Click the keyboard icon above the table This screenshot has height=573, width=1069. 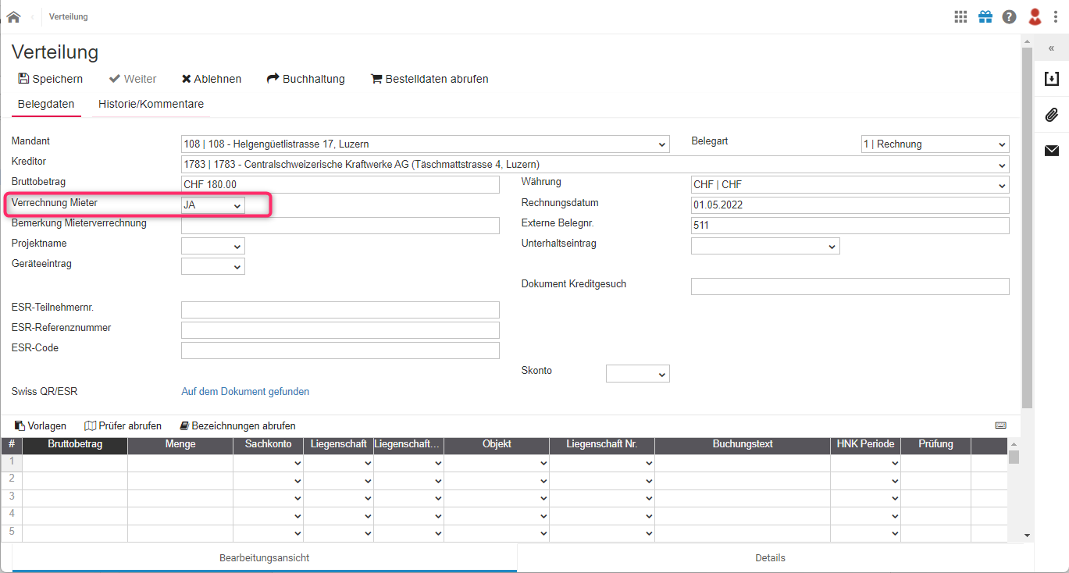(x=1000, y=425)
